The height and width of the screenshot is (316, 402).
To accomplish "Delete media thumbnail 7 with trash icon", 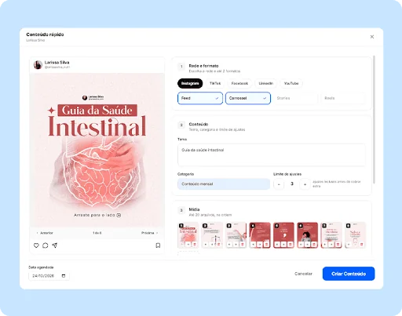I will (x=338, y=244).
